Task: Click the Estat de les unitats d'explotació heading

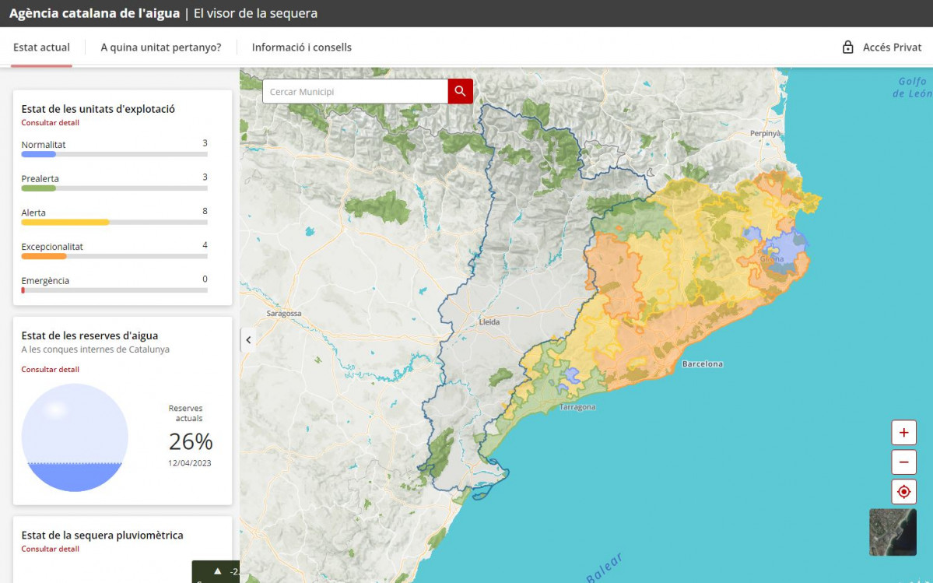Action: 98,109
